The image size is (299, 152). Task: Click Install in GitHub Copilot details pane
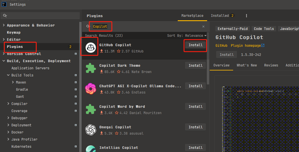(227, 54)
